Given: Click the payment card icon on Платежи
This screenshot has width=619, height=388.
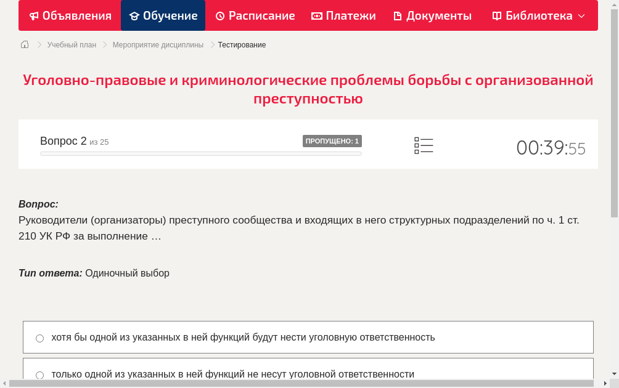Looking at the screenshot, I should tap(316, 15).
